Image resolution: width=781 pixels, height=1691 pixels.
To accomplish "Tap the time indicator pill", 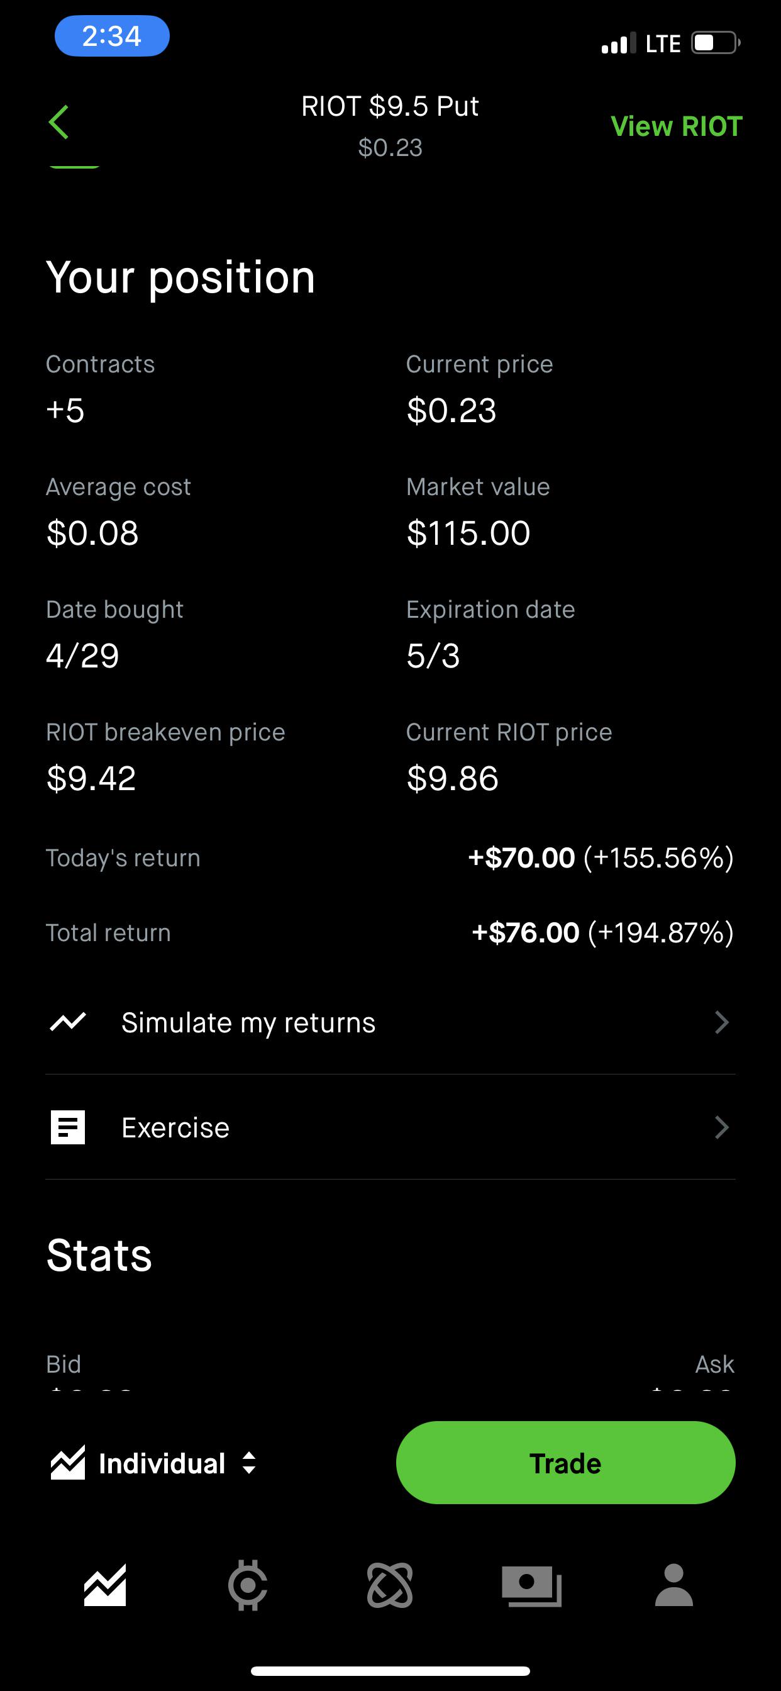I will (111, 36).
